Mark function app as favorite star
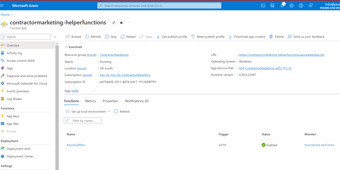Image resolution: width=340 pixels, height=170 pixels. pyautogui.click(x=122, y=23)
